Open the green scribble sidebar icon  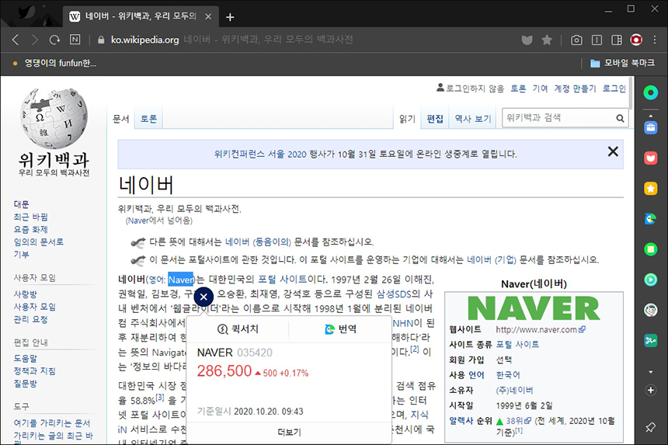[x=651, y=340]
